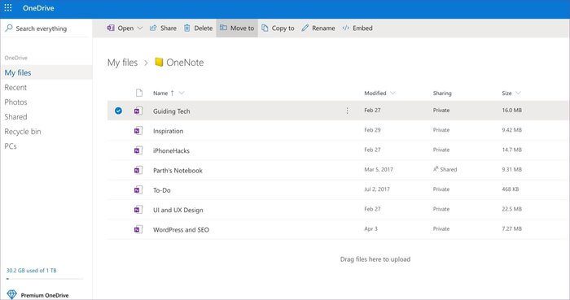Go to Recent in sidebar
This screenshot has width=570, height=300.
pyautogui.click(x=15, y=88)
